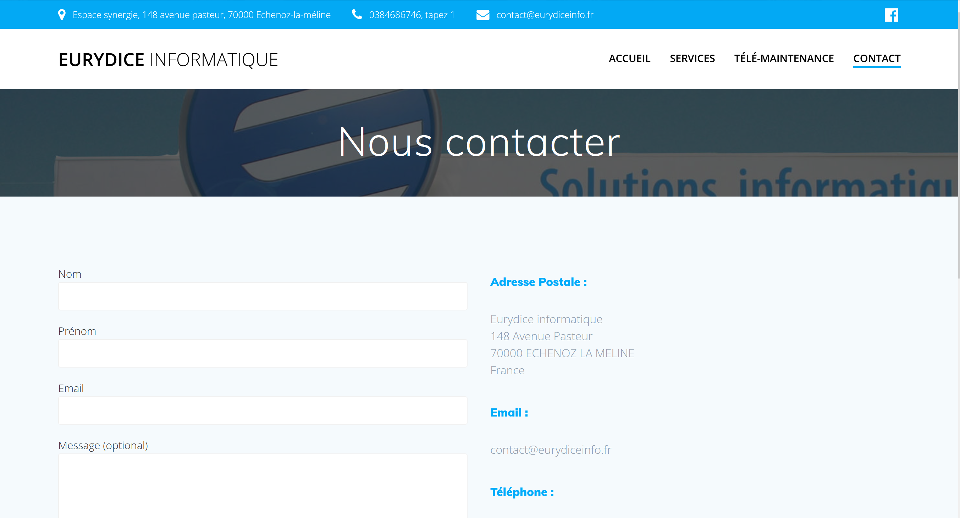
Task: Click the Eurydice Informatique site logo
Action: click(169, 60)
